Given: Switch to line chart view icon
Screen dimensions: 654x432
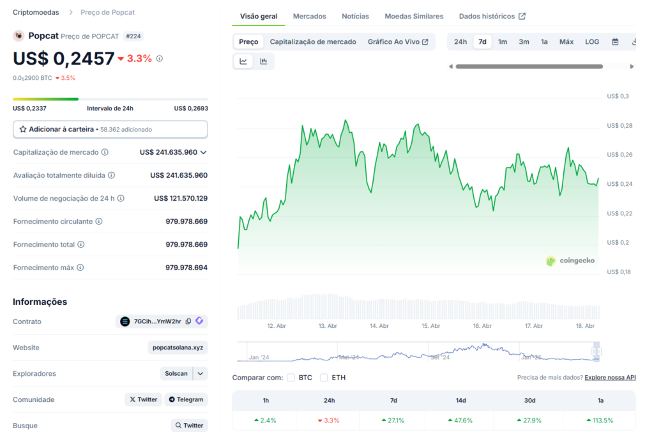Looking at the screenshot, I should (x=243, y=61).
